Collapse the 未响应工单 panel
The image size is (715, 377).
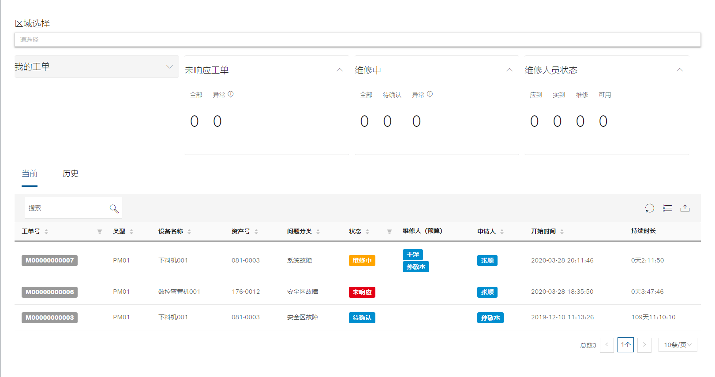340,70
